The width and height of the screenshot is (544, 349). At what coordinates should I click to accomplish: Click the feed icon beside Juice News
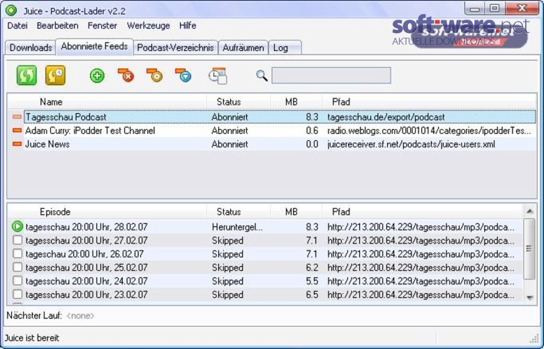tap(17, 144)
